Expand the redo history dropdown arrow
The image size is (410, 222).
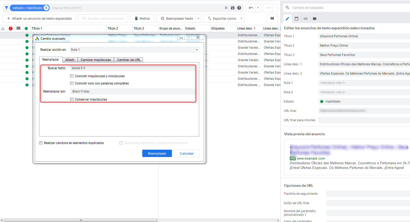pyautogui.click(x=275, y=8)
